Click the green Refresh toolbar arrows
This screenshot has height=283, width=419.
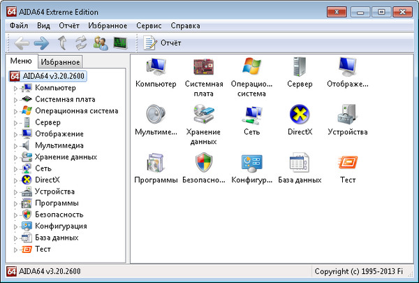[x=81, y=43]
